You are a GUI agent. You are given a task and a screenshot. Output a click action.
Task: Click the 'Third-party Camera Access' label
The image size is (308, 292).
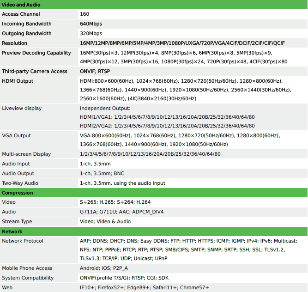tap(35, 71)
